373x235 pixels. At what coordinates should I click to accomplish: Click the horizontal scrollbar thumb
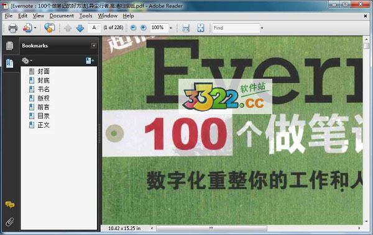[211, 228]
